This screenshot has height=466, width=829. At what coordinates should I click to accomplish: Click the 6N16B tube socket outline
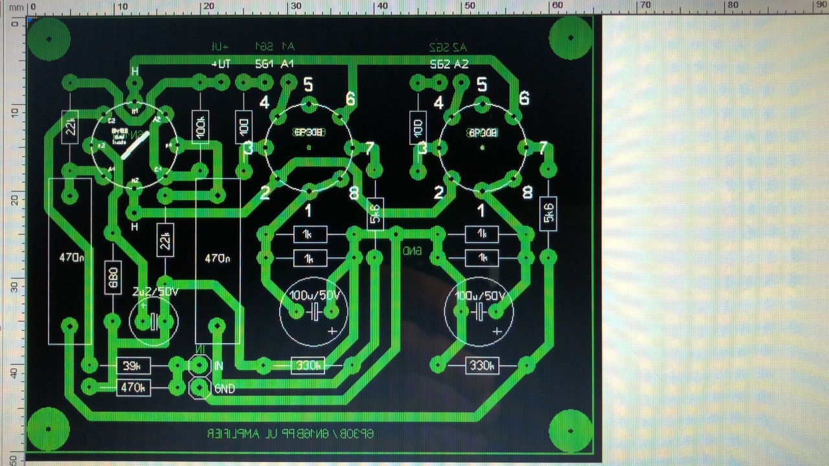(x=135, y=146)
